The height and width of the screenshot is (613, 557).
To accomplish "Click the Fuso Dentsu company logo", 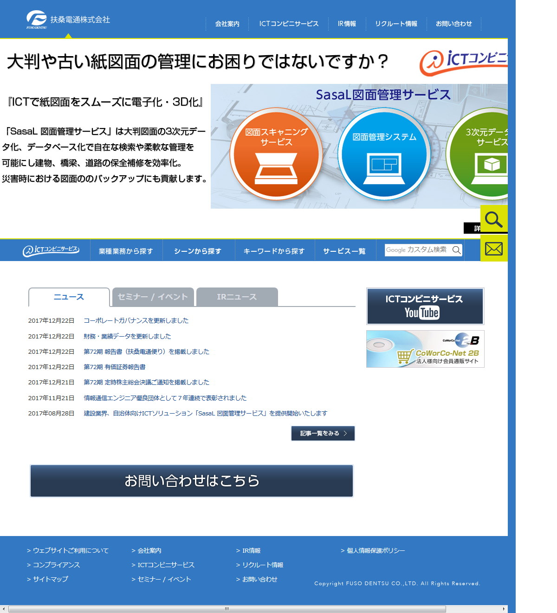I will point(68,19).
